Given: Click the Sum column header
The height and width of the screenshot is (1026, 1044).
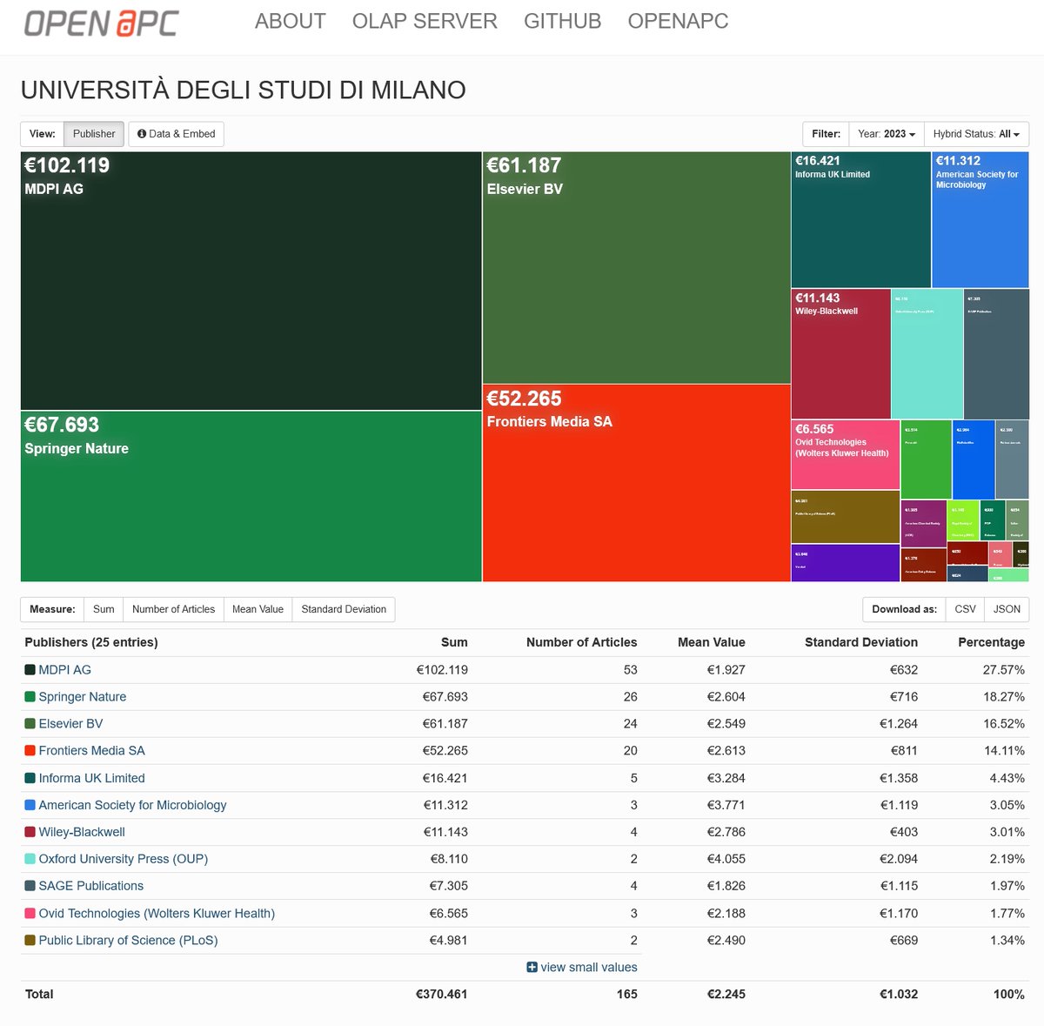Looking at the screenshot, I should pos(454,642).
